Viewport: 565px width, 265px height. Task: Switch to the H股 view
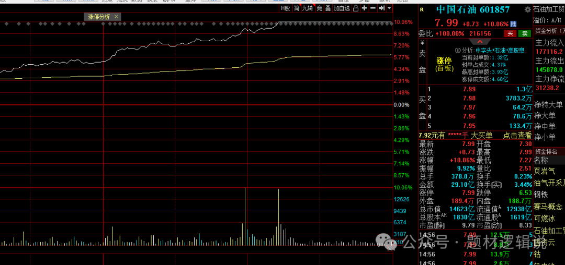pos(285,8)
